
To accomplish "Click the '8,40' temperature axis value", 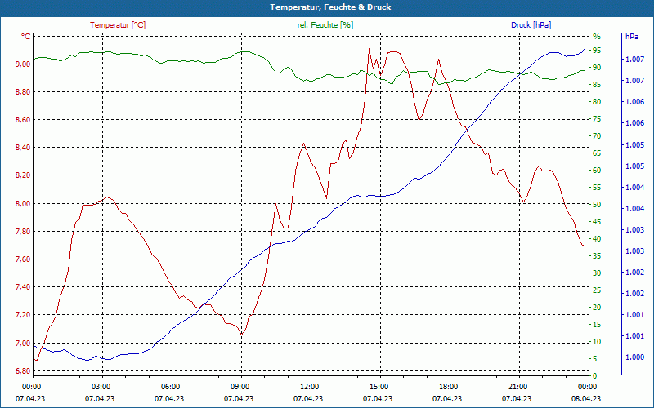I will [x=24, y=148].
